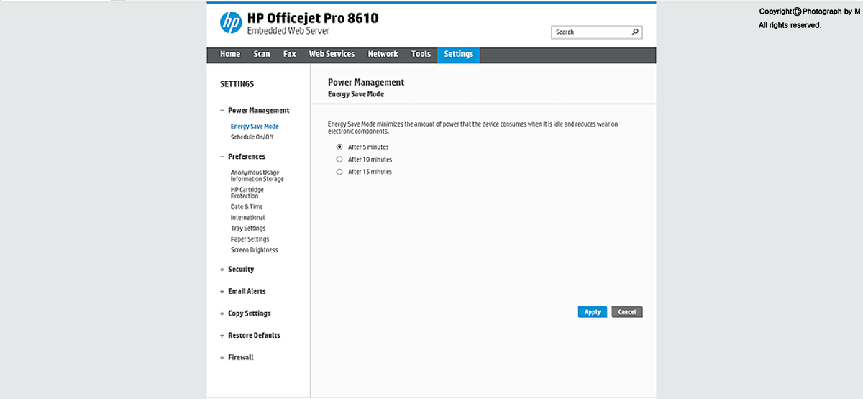863x399 pixels.
Task: Open the Home tab
Action: click(x=230, y=54)
